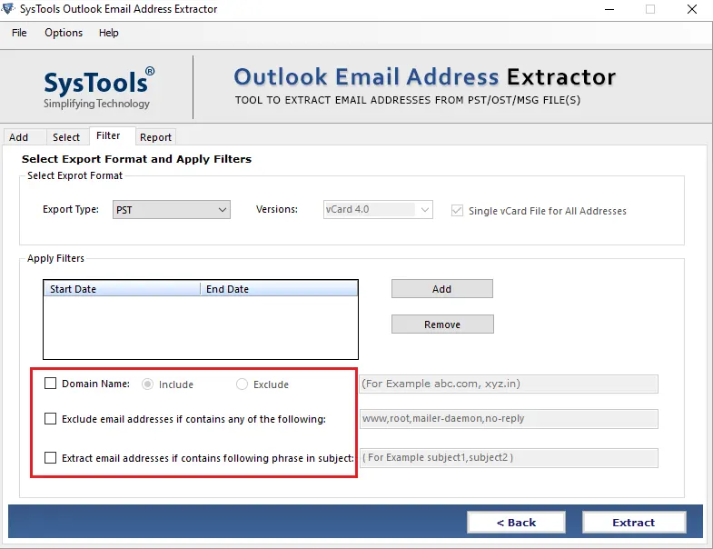Toggle Single vCard File for All Addresses
713x549 pixels.
(x=457, y=211)
